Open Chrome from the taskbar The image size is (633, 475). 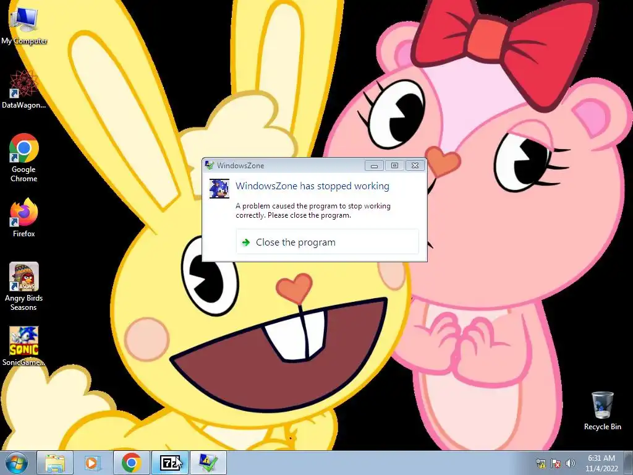(x=131, y=463)
